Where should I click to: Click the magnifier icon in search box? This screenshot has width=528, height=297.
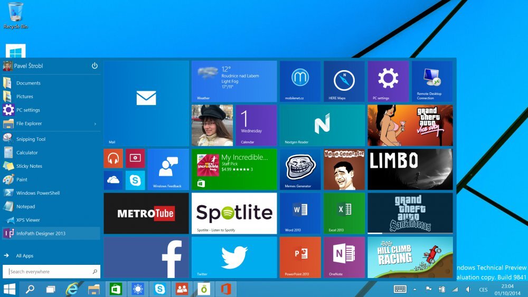click(x=95, y=272)
